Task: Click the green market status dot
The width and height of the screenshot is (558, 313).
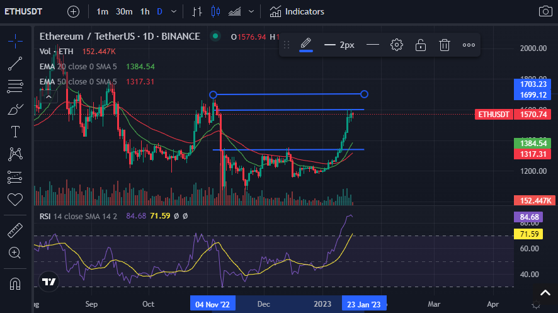Action: 215,36
